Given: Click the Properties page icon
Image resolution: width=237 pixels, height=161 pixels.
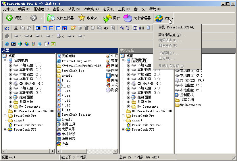Looking at the screenshot, I should pos(113,28).
